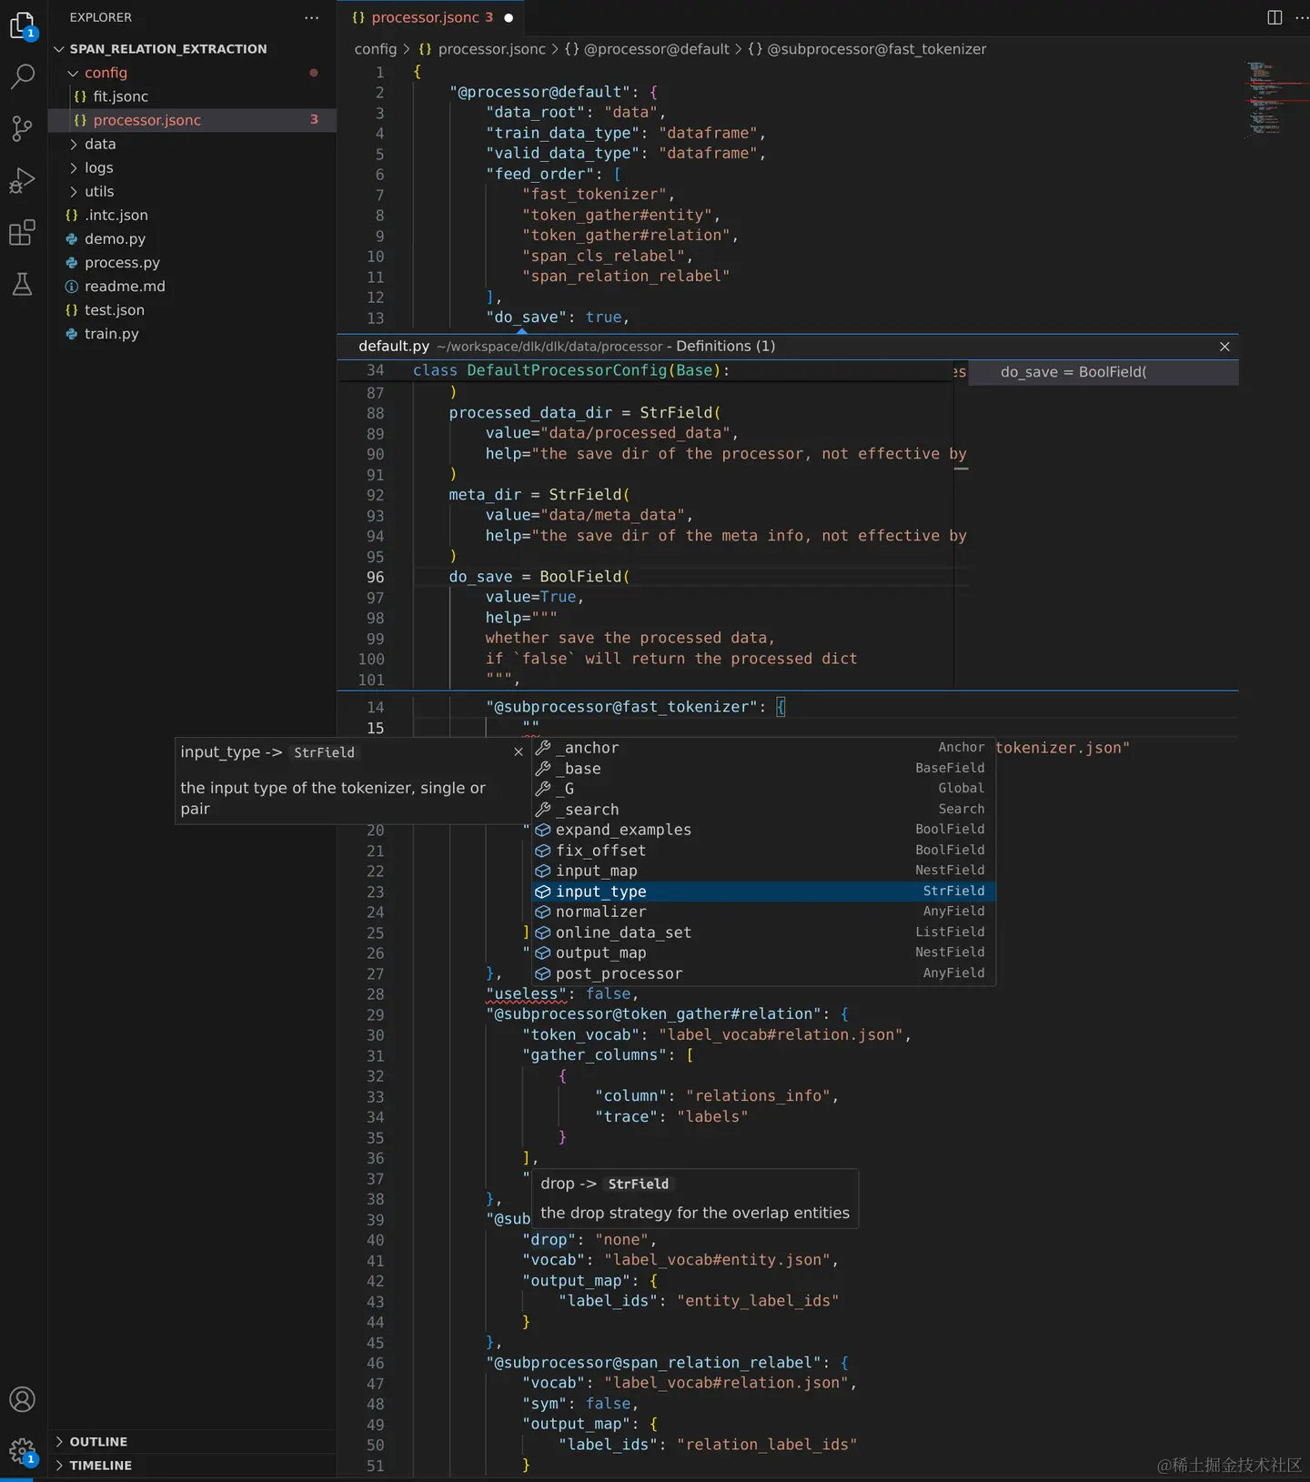The width and height of the screenshot is (1310, 1482).
Task: Open the Search view icon
Action: point(23,77)
